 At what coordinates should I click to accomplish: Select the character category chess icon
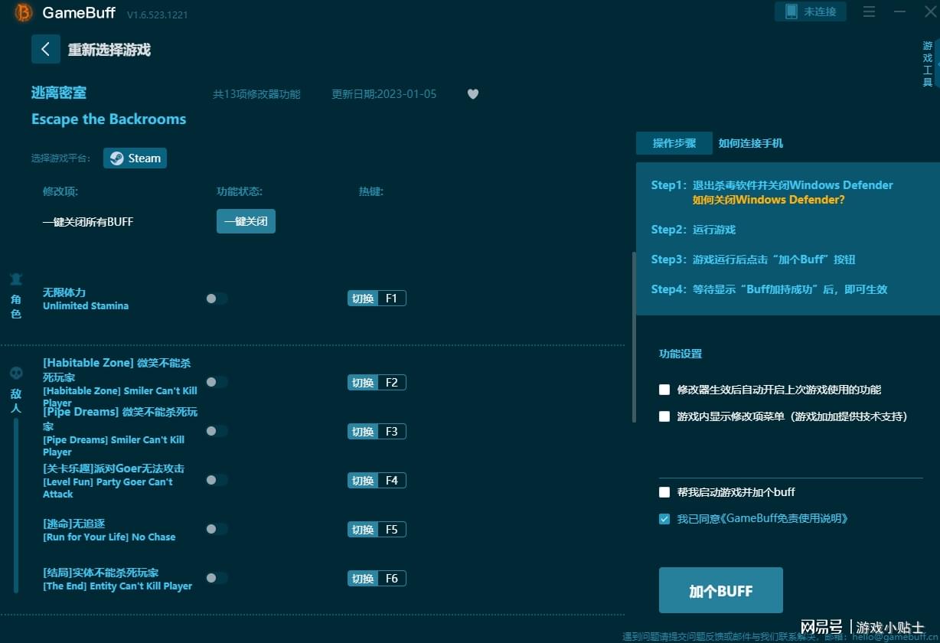click(16, 279)
